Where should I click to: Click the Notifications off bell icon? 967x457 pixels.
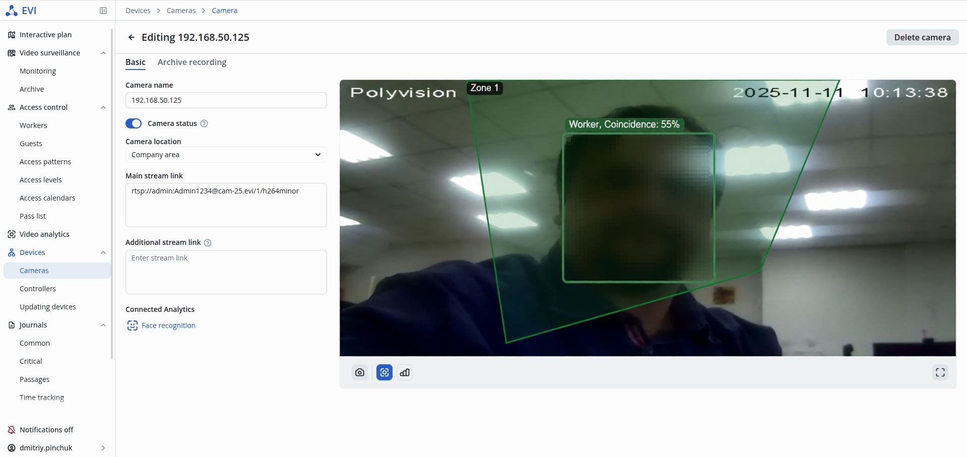tap(12, 430)
